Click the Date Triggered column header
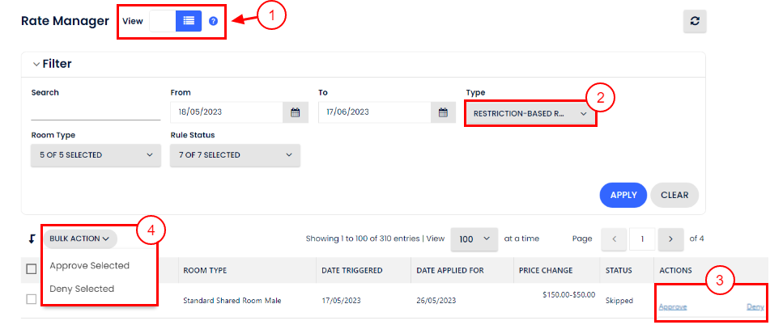The height and width of the screenshot is (325, 770). (x=351, y=271)
